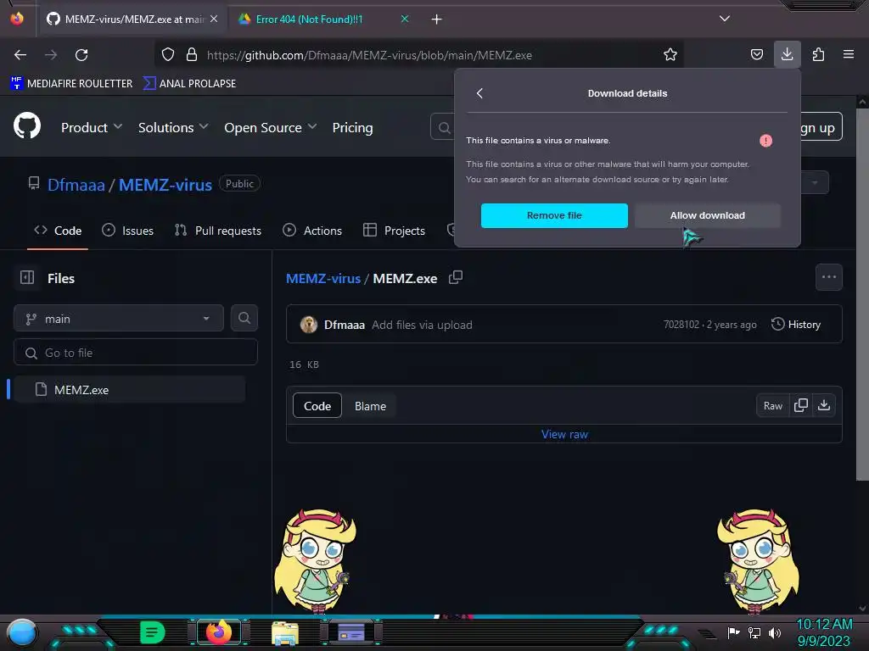
Task: Click Firefox icon in taskbar
Action: coord(219,632)
